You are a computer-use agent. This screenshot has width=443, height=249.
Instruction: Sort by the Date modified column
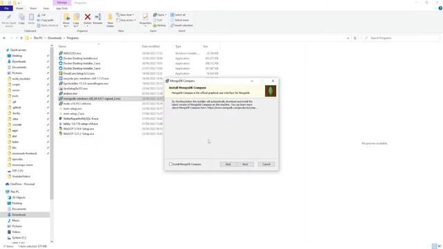pos(151,46)
